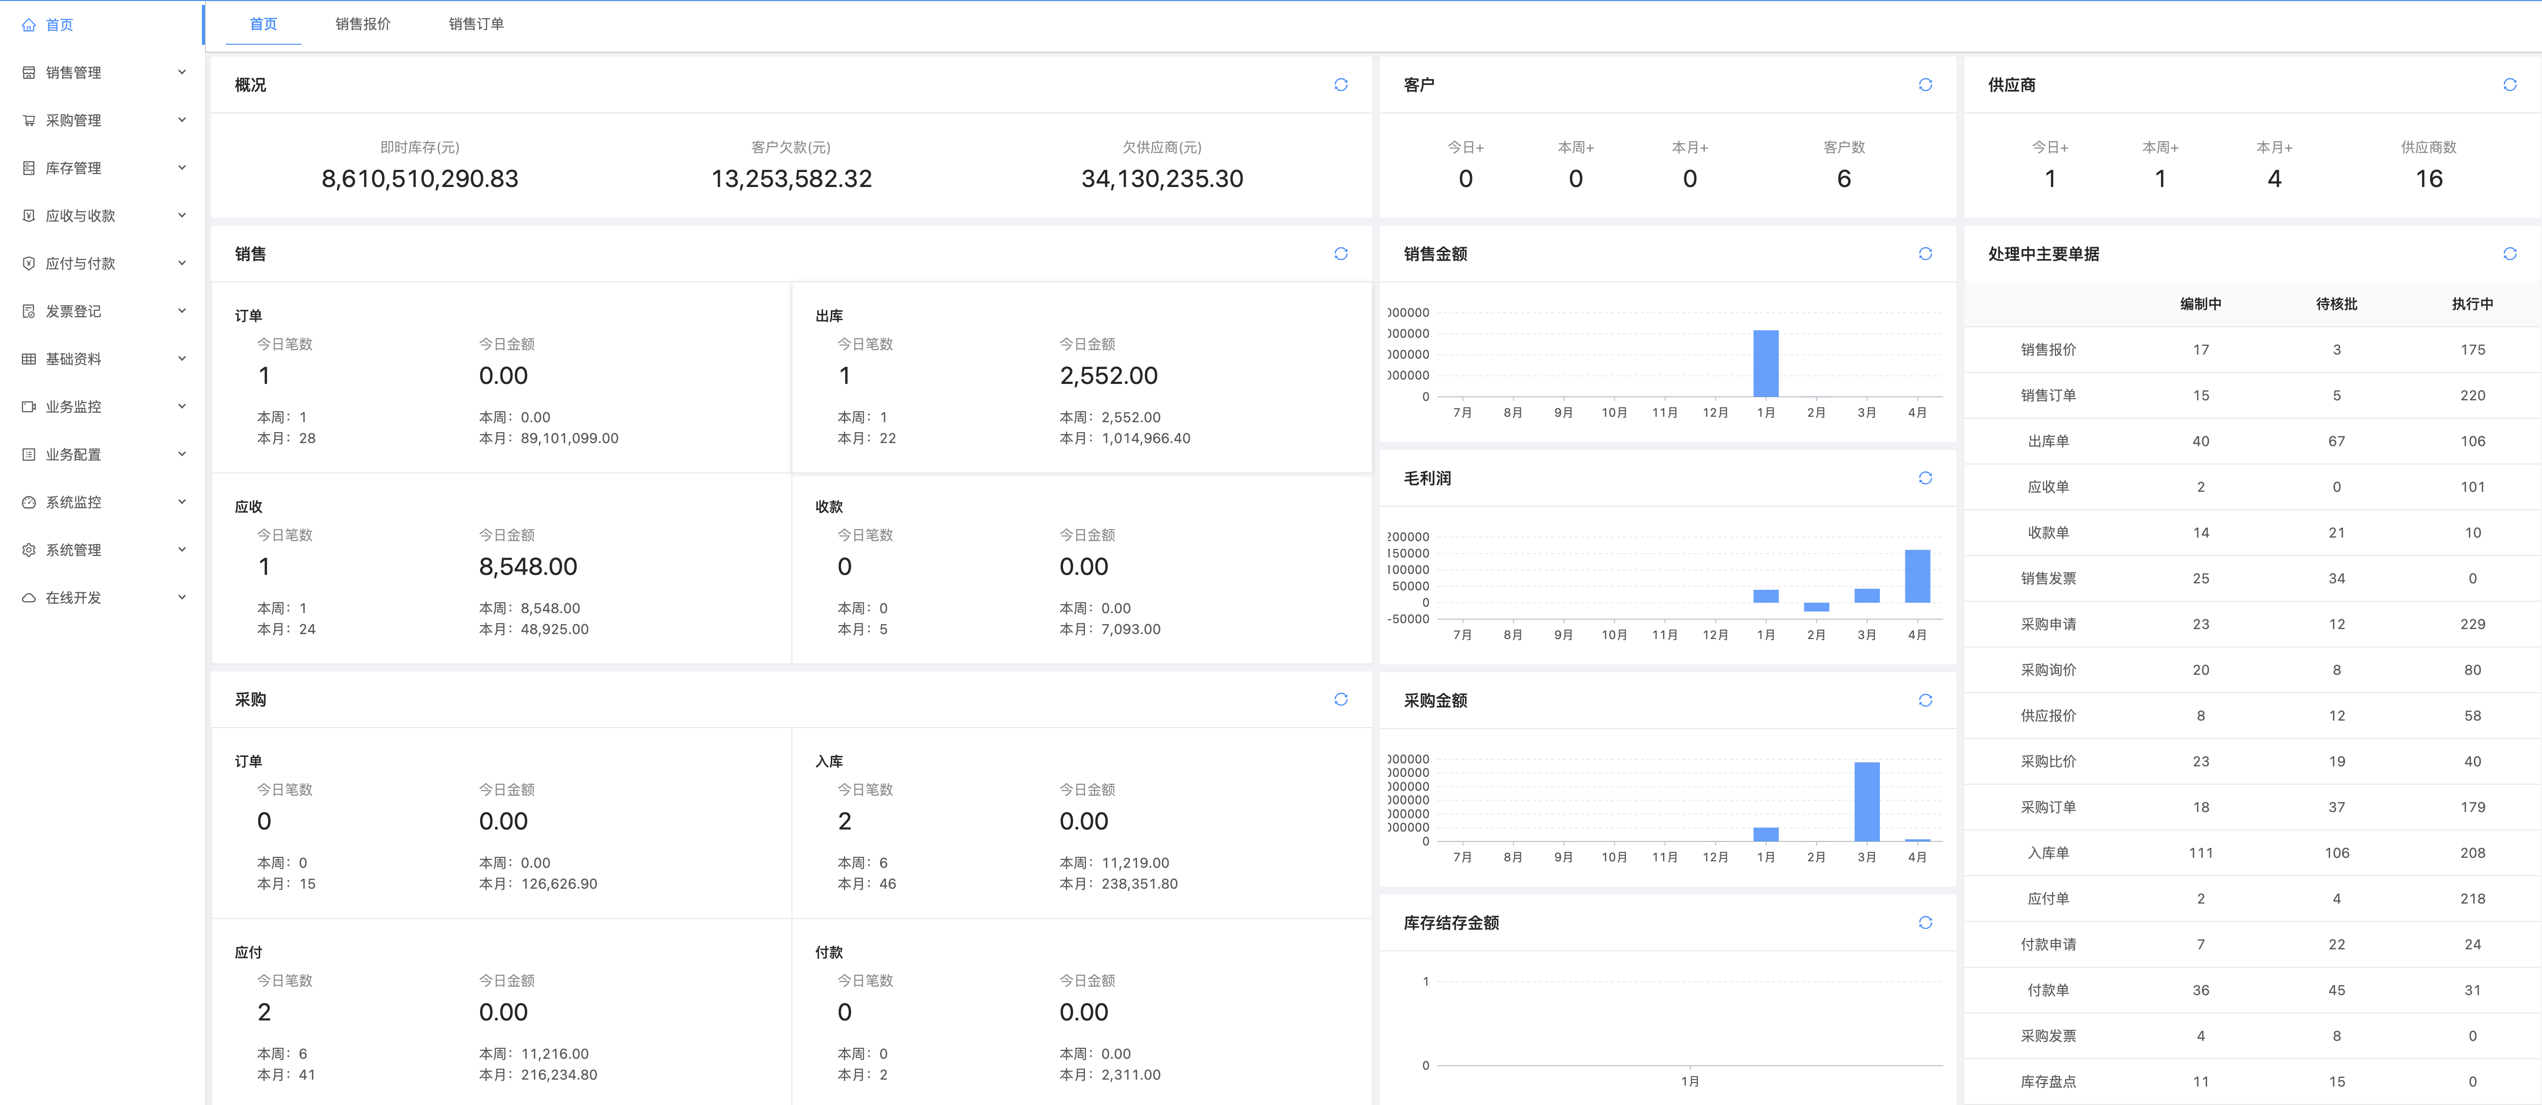Viewport: 2542px width, 1105px height.
Task: Expand the 库存管理 menu chevron
Action: point(182,168)
